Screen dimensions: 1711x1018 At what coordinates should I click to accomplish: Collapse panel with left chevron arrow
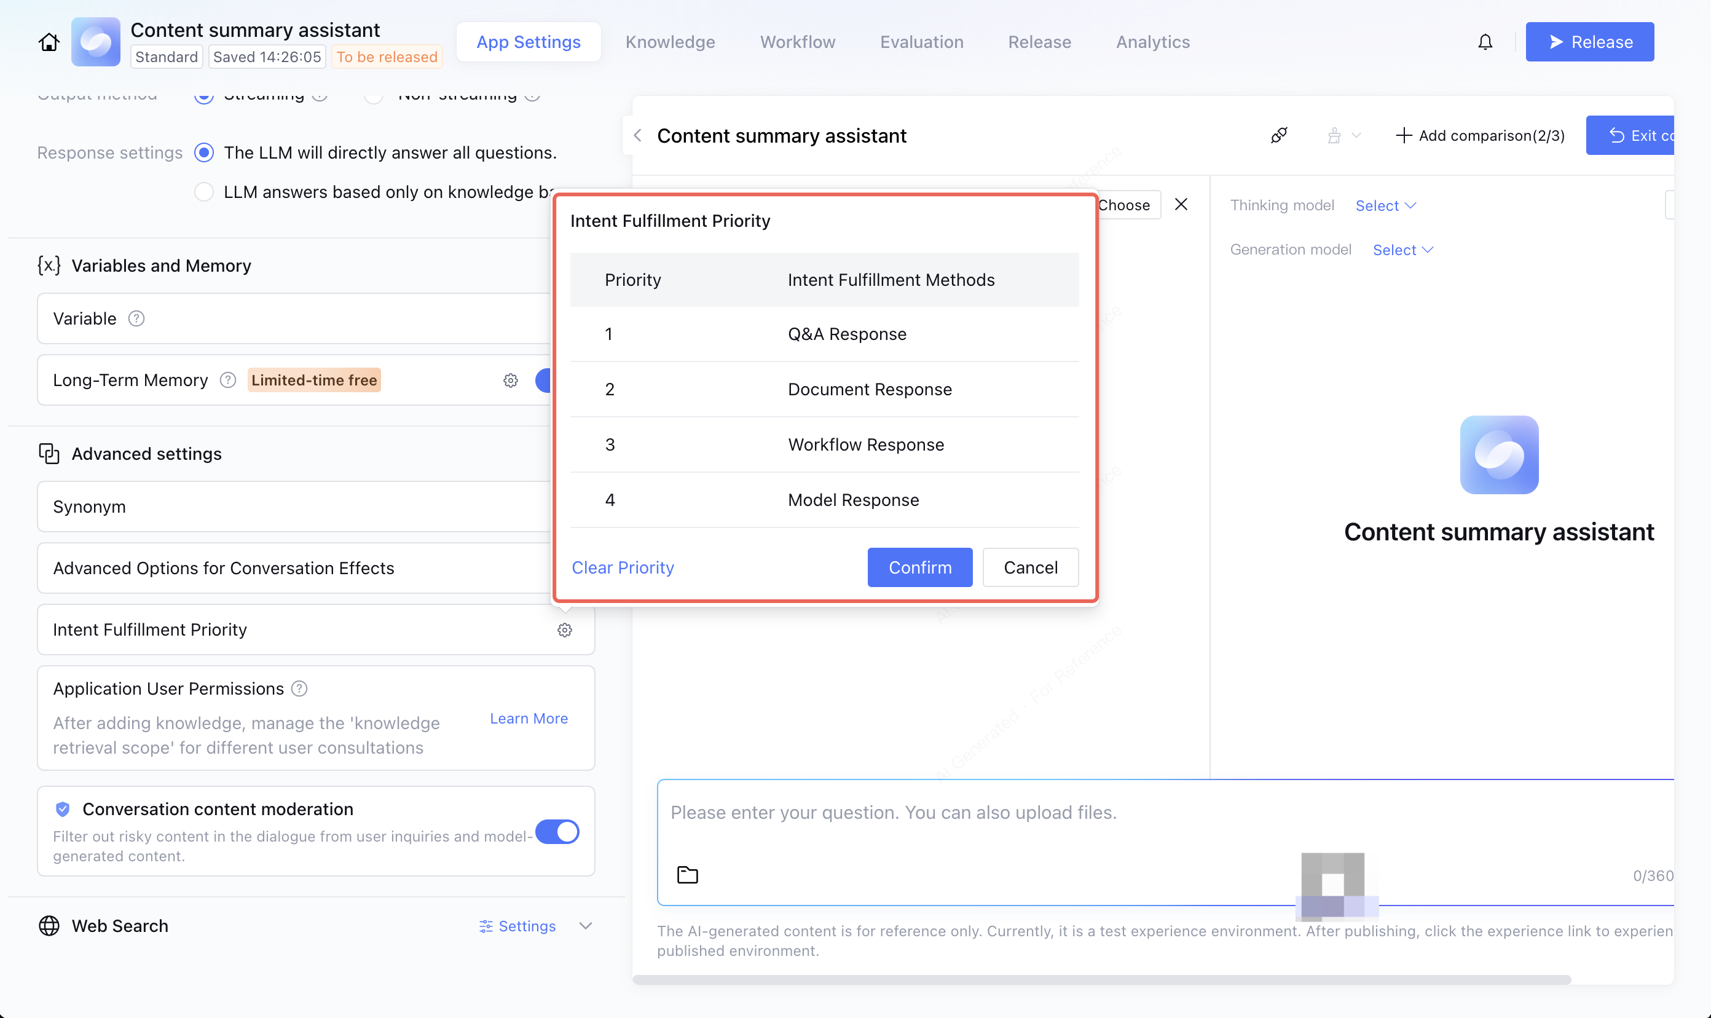tap(638, 135)
